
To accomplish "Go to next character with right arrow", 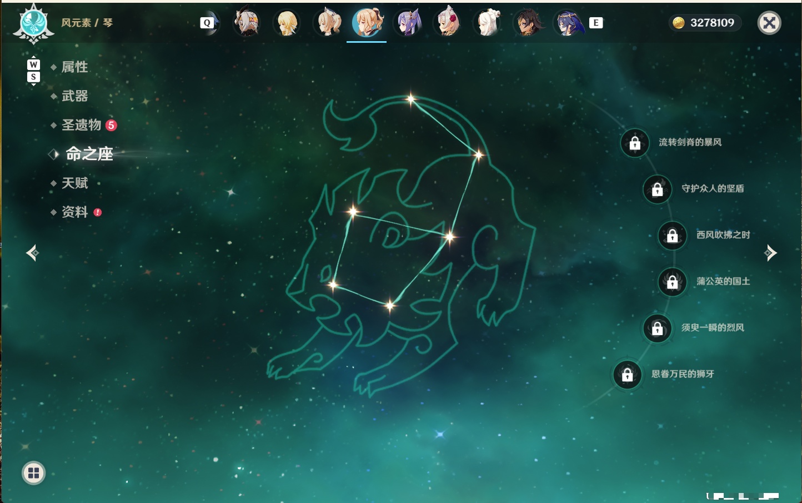I will (x=770, y=253).
